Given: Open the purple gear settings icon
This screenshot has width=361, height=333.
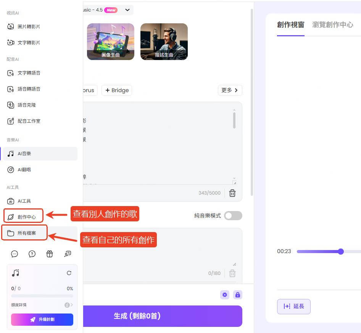Looking at the screenshot, I should 225,295.
